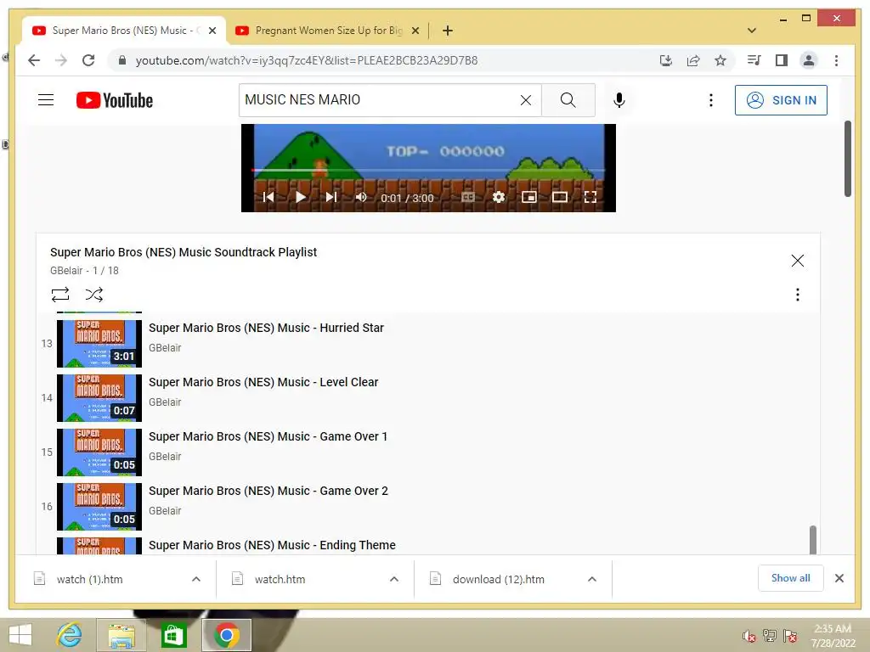
Task: Open GBelair channel under playlist title
Action: pos(66,271)
